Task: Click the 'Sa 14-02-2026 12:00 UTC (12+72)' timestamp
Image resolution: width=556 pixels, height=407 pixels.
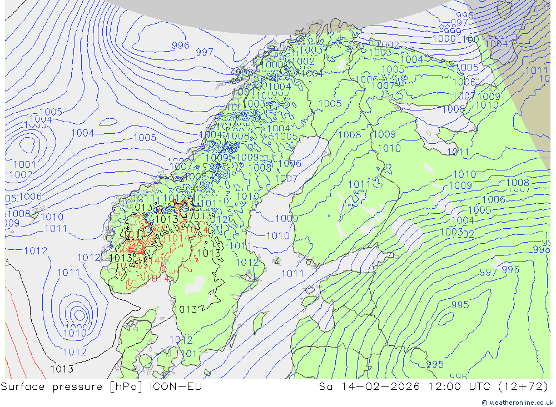Action: 433,386
